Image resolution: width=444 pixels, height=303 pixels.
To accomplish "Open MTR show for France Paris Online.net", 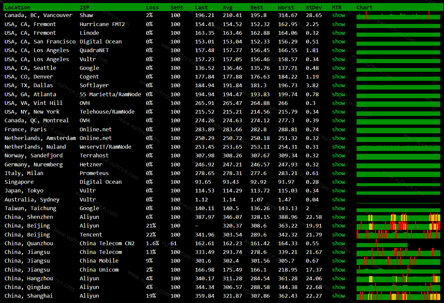I will click(338, 129).
